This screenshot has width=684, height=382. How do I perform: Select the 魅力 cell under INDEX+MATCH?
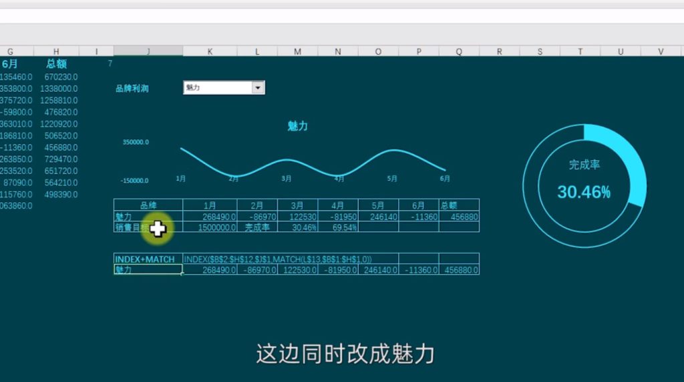(148, 270)
